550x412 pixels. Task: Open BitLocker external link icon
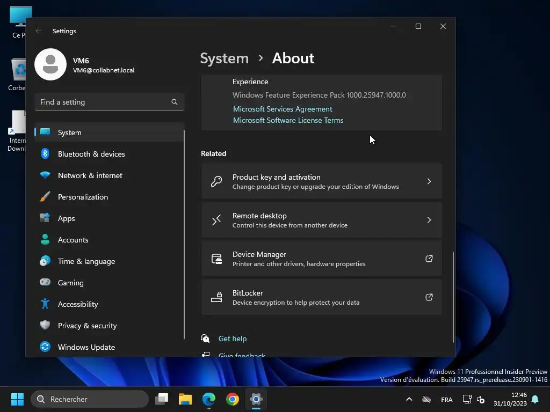tap(429, 297)
